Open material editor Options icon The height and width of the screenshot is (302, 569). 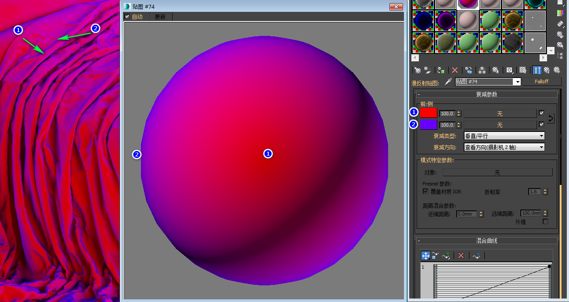point(560,35)
